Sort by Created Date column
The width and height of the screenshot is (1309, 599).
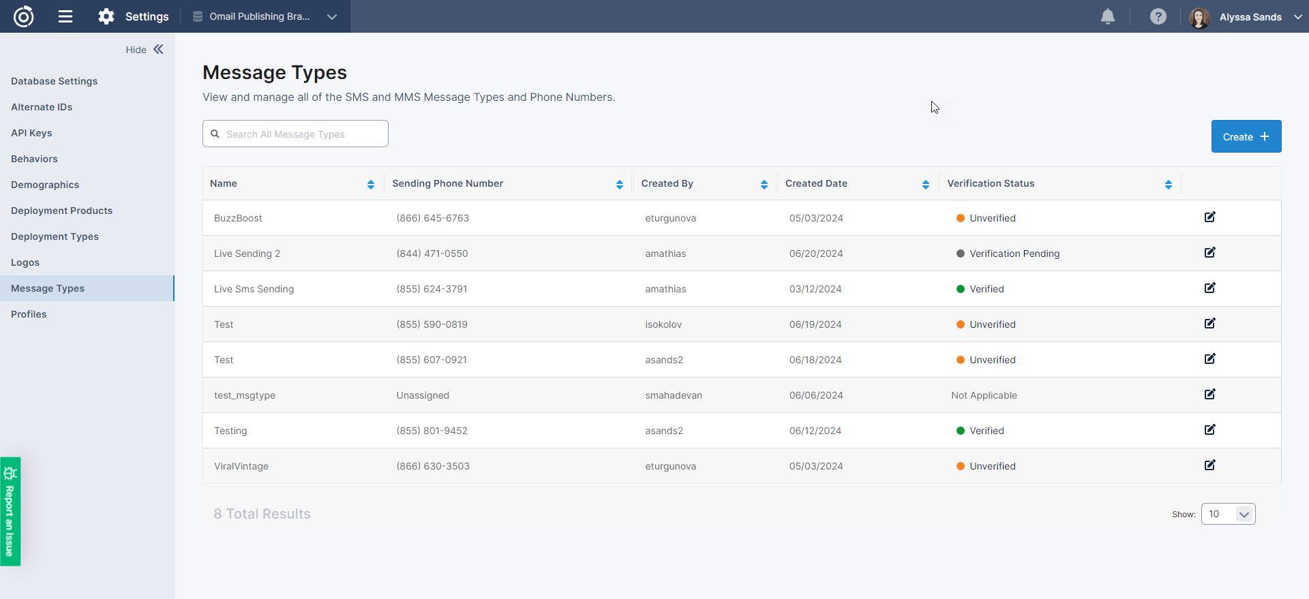pyautogui.click(x=925, y=184)
